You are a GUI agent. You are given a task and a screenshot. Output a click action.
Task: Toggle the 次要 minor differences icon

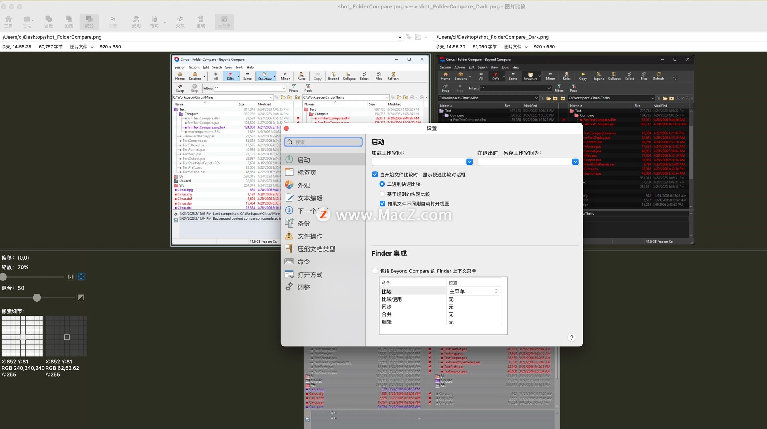coord(113,22)
